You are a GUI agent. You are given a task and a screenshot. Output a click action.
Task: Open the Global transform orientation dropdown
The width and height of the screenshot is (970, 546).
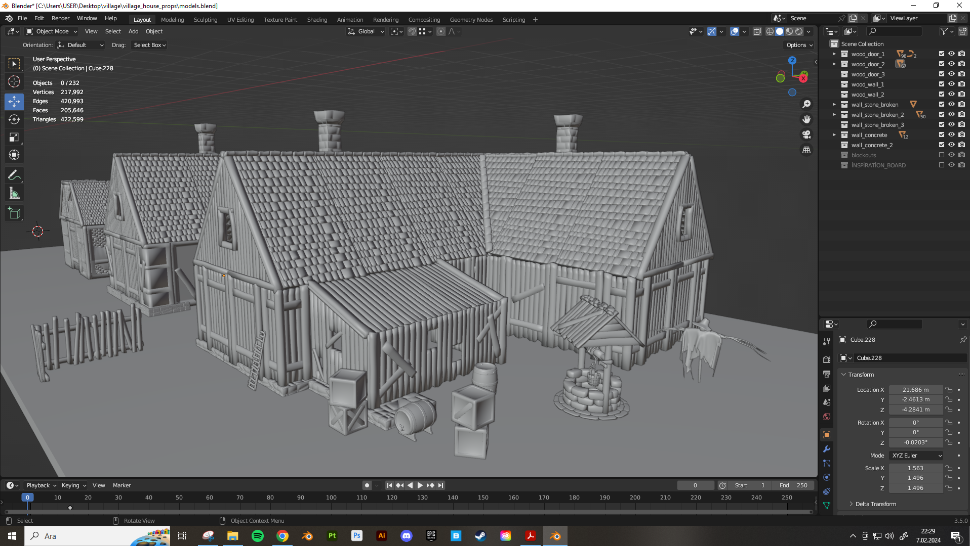tap(366, 31)
